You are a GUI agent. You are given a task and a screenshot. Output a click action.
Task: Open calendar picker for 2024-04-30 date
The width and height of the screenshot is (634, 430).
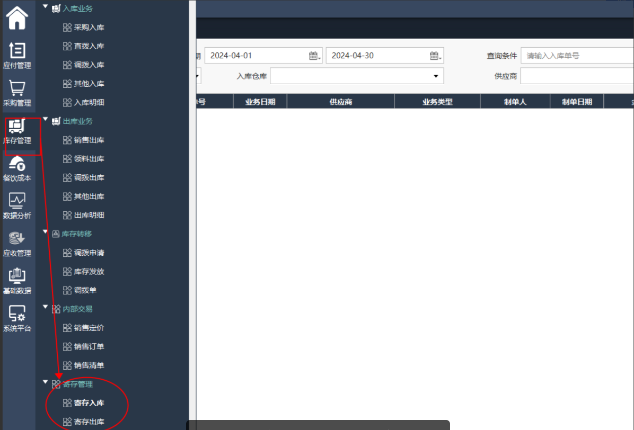(435, 56)
